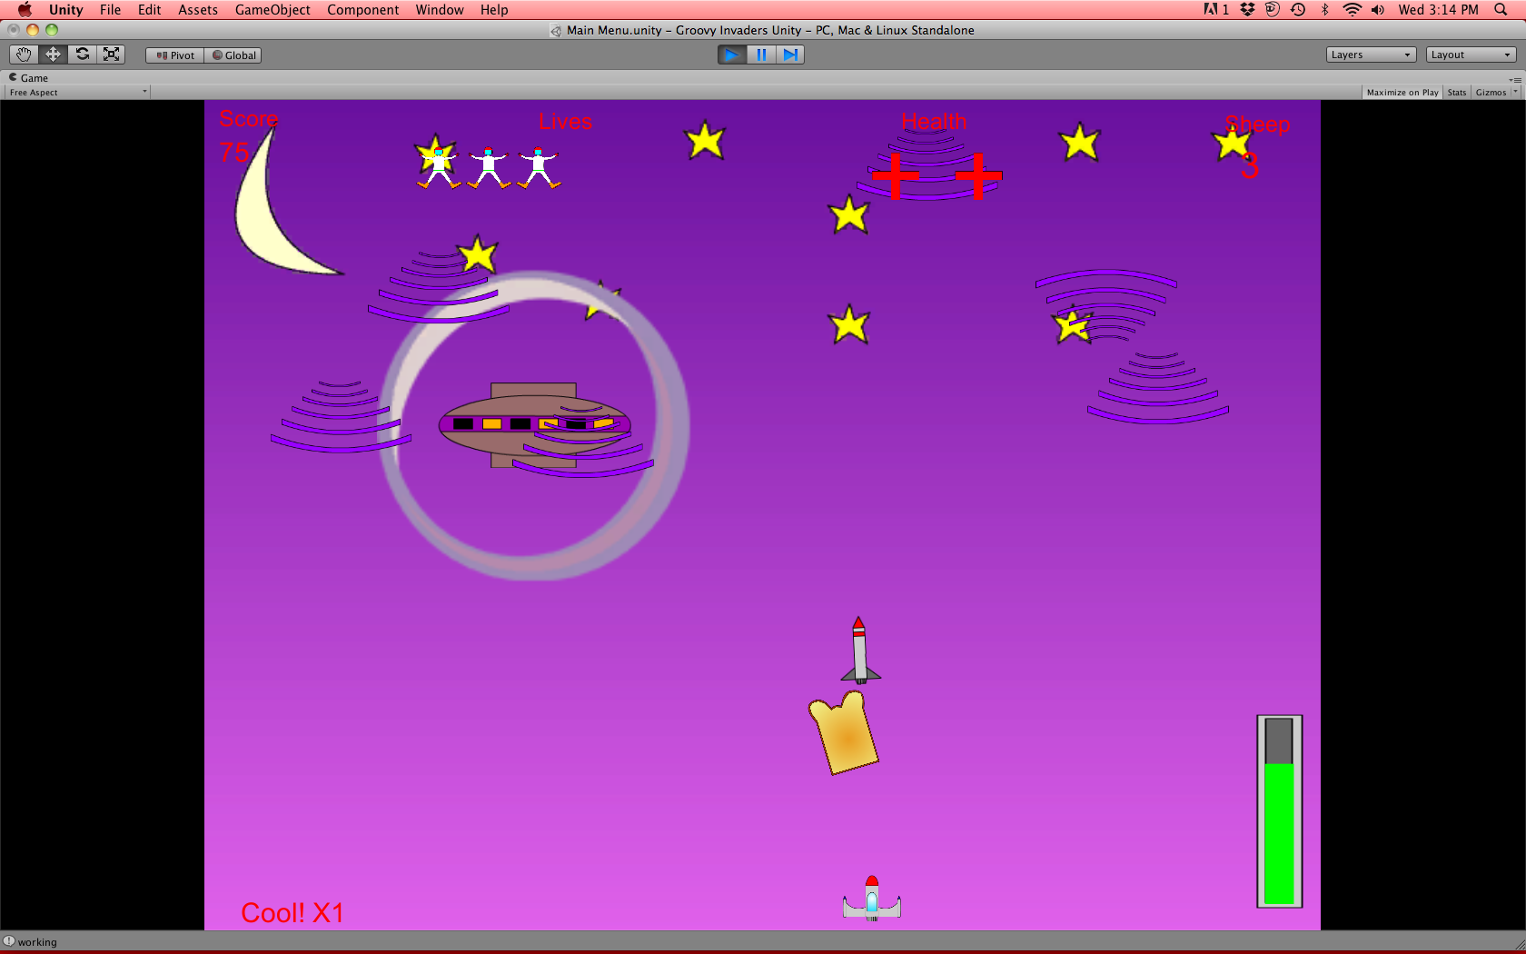
Task: Click the Dropbox menu bar icon
Action: pyautogui.click(x=1247, y=9)
